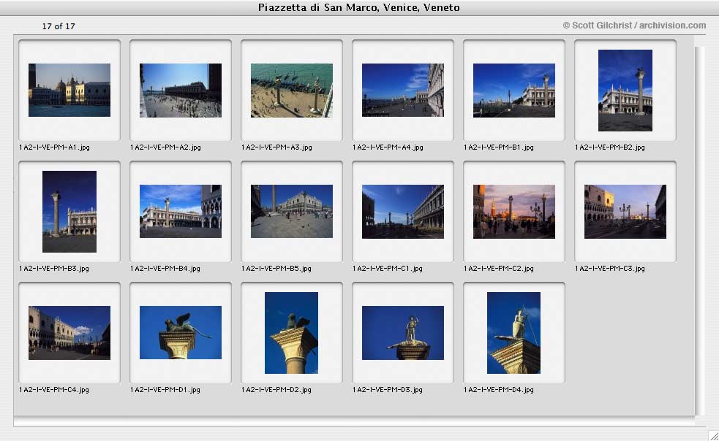Image resolution: width=719 pixels, height=441 pixels.
Task: Open thumbnail 1A2-I-VE-PM-B1.jpg
Action: click(x=514, y=91)
